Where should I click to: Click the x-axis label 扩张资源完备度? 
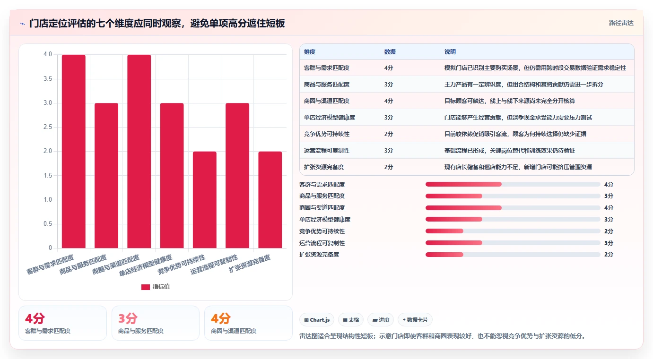(250, 264)
